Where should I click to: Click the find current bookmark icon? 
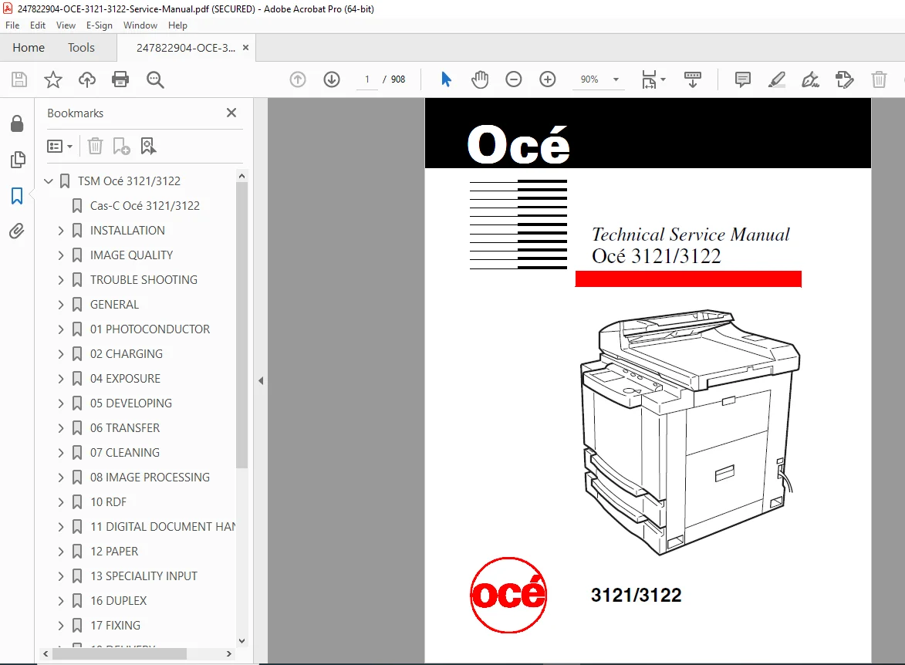tap(148, 146)
